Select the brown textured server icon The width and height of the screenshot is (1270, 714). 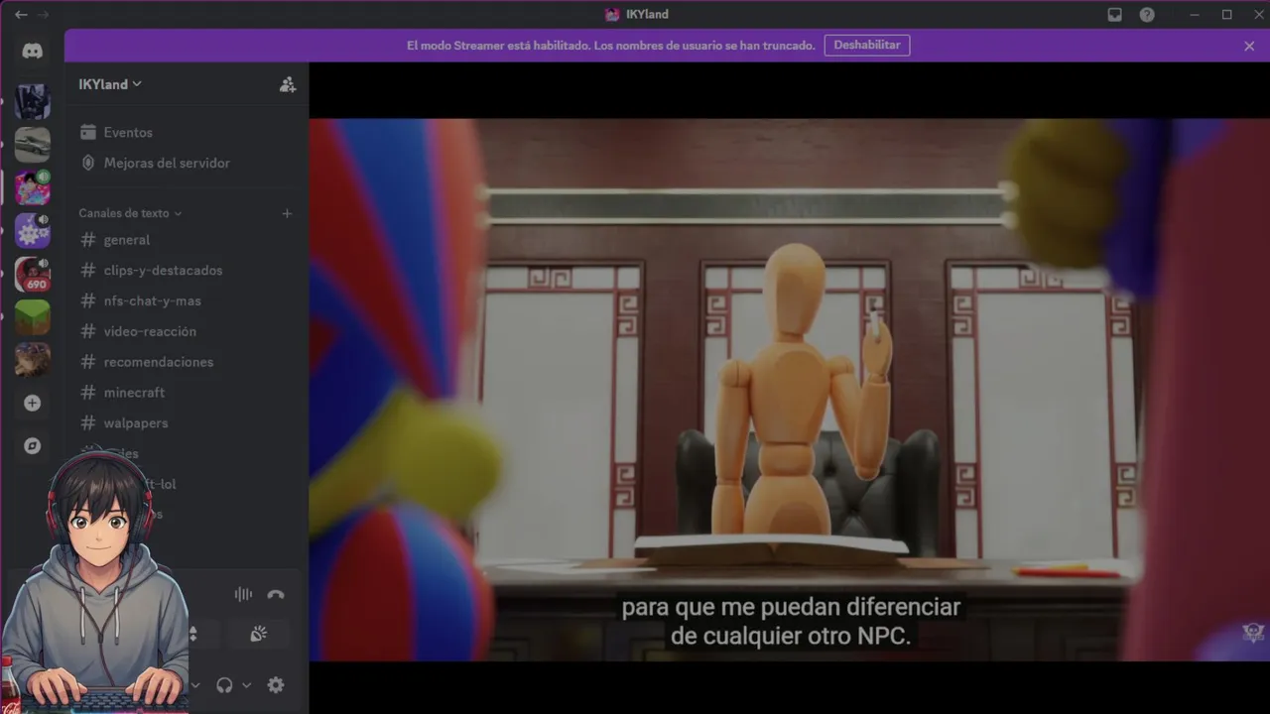tap(33, 360)
